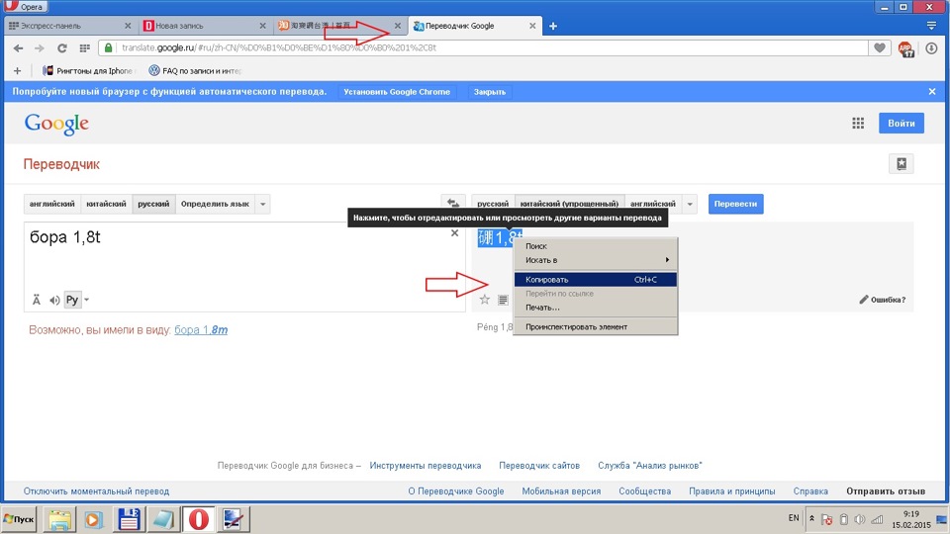Viewport: 950px width, 534px height.
Task: Choose Копировать in the context menu
Action: tap(595, 280)
